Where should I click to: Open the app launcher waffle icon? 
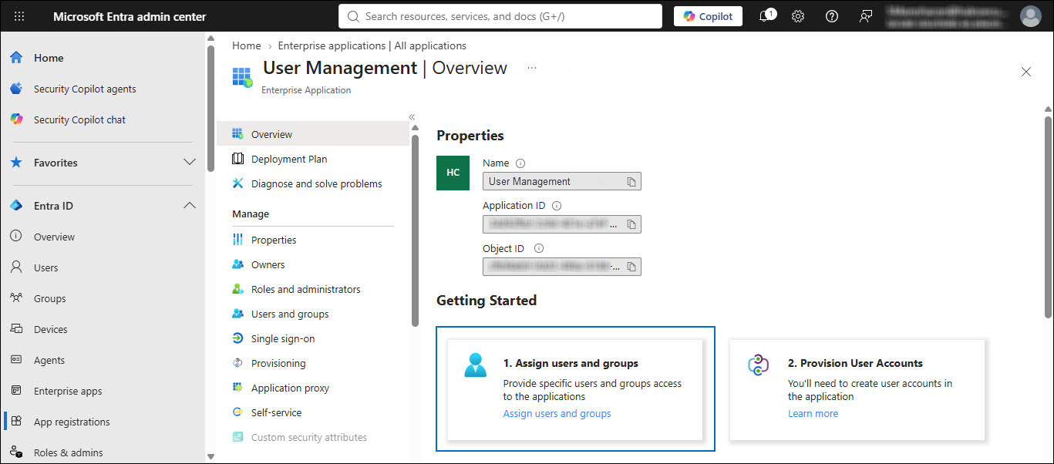[19, 16]
